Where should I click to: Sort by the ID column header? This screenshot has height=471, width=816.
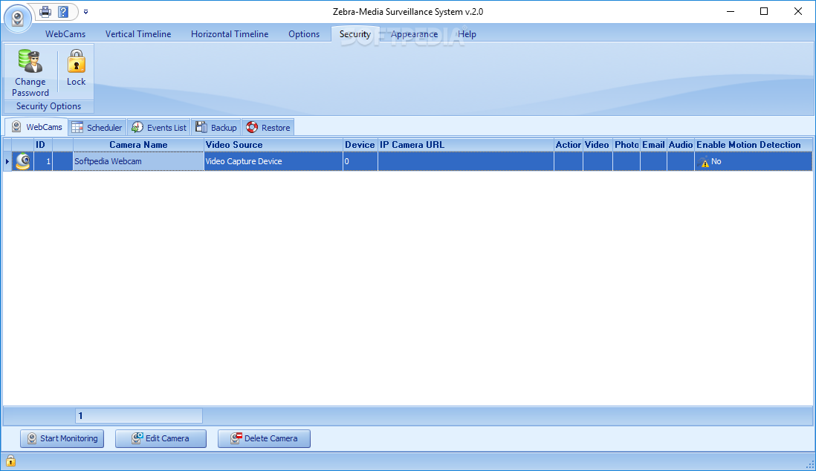42,145
